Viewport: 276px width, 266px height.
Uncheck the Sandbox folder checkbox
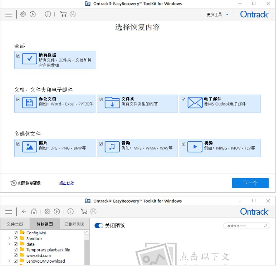pyautogui.click(x=16, y=238)
